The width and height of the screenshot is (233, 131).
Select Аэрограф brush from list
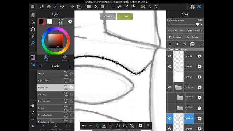coord(55,80)
